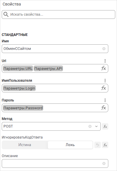The width and height of the screenshot is (117, 171).
Task: Click the ИмяПользователя property label
Action: [17, 81]
